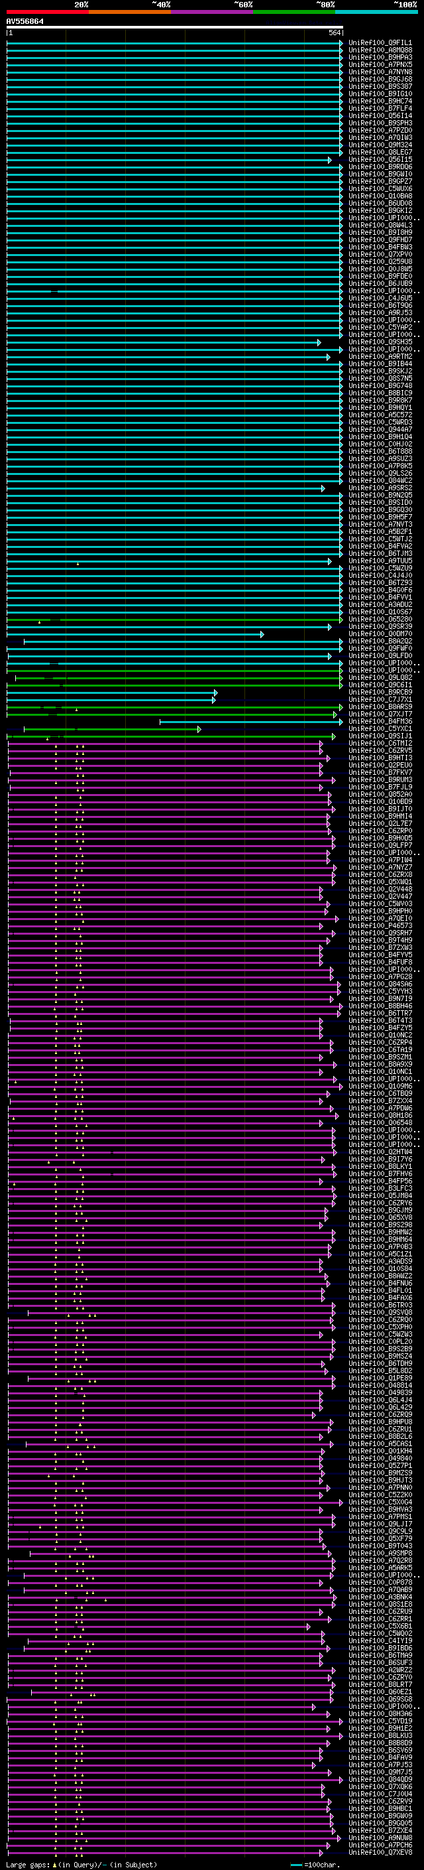Screen dimensions: 424x1870
Task: Select the UniRef100_Q8LEG7 label
Action: [x=380, y=153]
